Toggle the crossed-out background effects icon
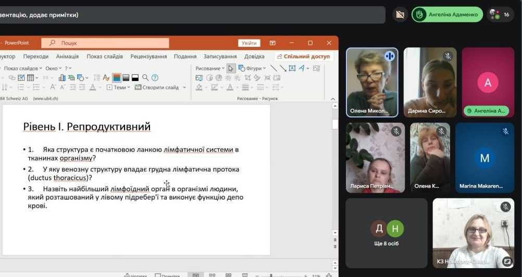Screen dimensions: 522x277 (400, 15)
